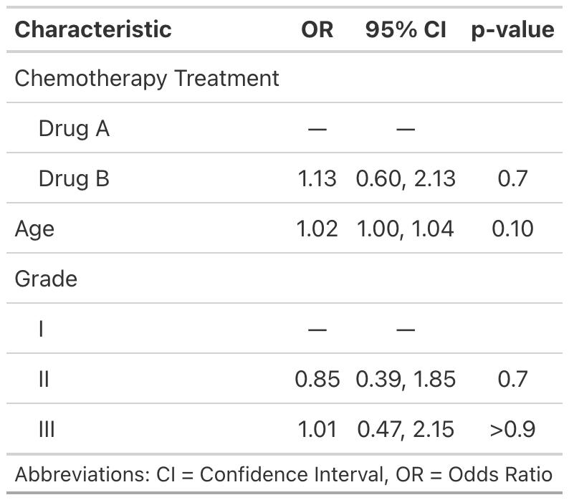Click the Drug A row label

[x=74, y=129]
